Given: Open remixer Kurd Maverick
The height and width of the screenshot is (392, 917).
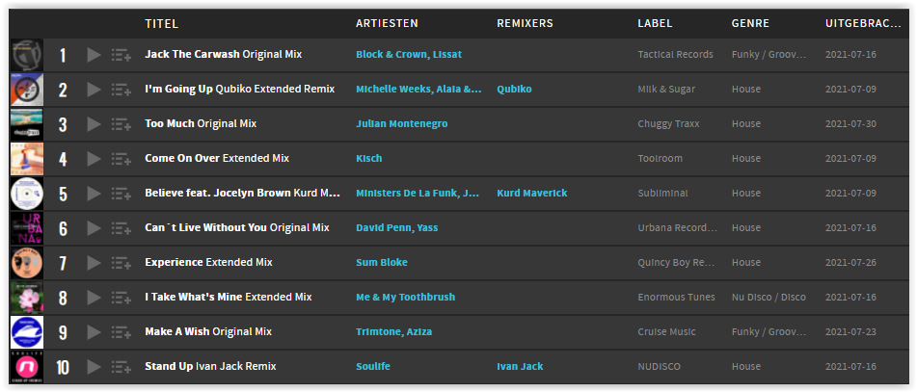Looking at the screenshot, I should pyautogui.click(x=531, y=194).
